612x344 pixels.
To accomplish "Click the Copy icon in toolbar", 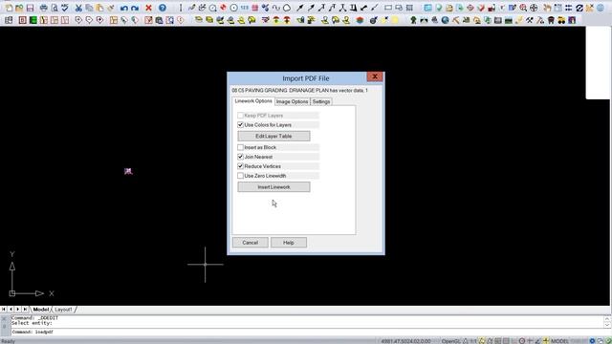I will point(89,8).
